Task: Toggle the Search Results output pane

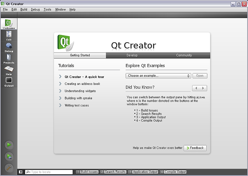Action: point(113,172)
